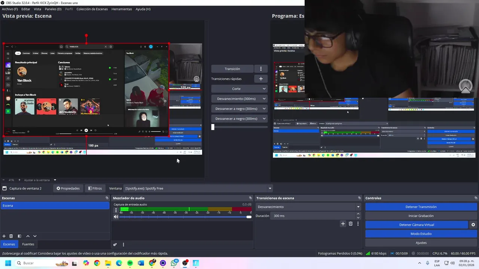This screenshot has width=479, height=269.
Task: Show hidden system tray icons
Action: pos(419,263)
